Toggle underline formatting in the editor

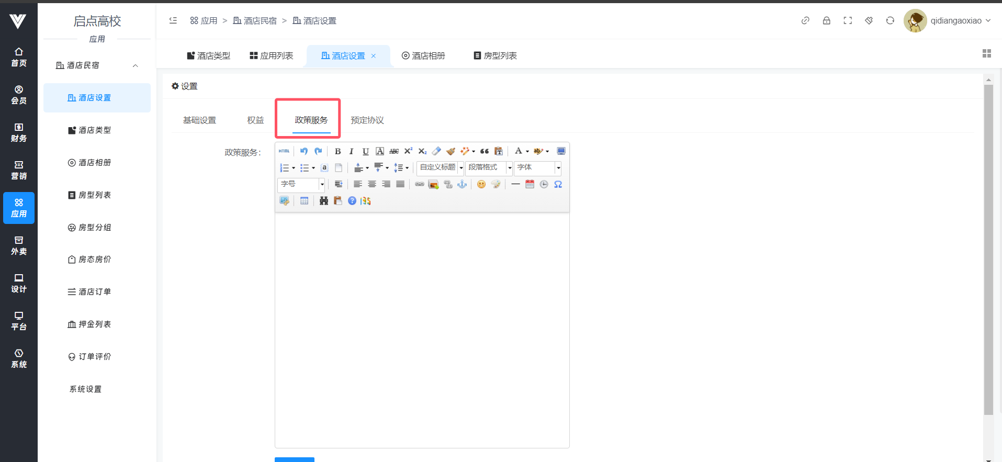click(x=365, y=151)
